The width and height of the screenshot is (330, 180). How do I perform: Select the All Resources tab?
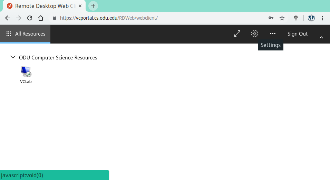coord(25,34)
